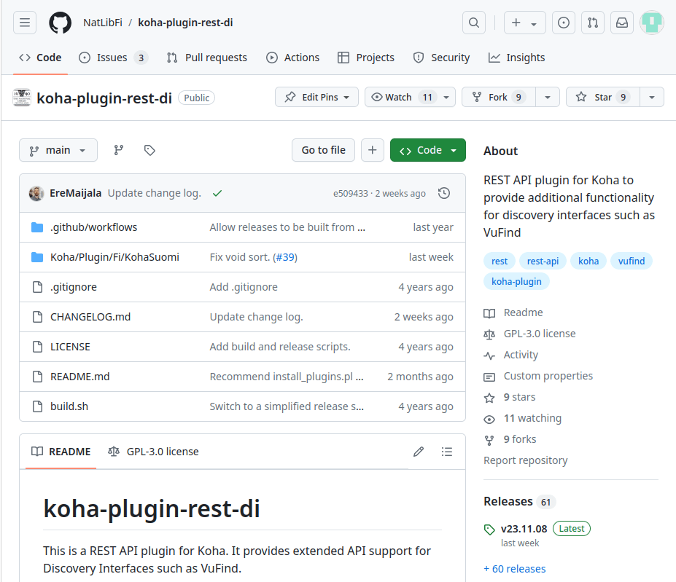
Task: Expand the Fork options dropdown
Action: coord(548,97)
